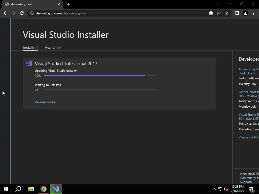259x194 pixels.
Task: Click the 0% progress value text
Action: point(37,90)
